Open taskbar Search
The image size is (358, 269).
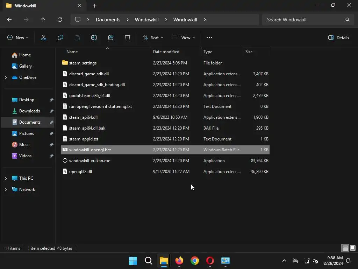148,261
